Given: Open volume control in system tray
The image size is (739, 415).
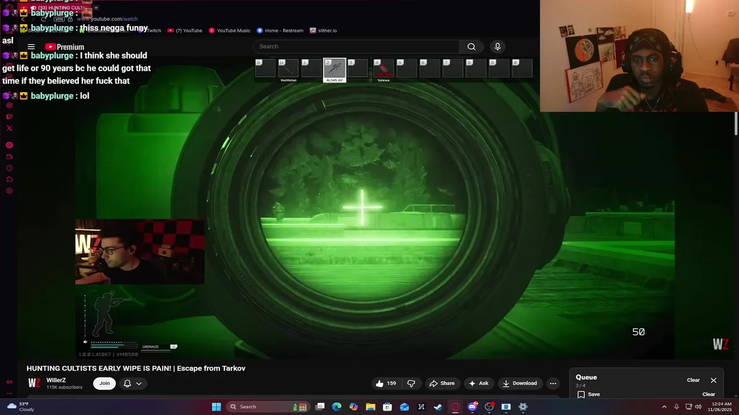Looking at the screenshot, I should (x=698, y=407).
